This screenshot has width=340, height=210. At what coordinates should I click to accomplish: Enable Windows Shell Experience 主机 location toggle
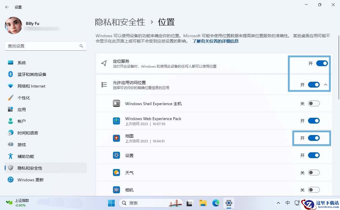314,103
